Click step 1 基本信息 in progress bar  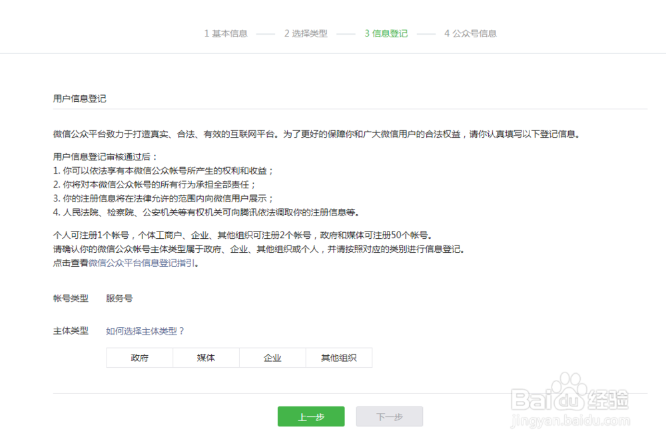tap(225, 33)
